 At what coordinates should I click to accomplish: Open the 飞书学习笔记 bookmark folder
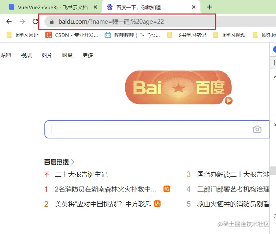pyautogui.click(x=187, y=35)
